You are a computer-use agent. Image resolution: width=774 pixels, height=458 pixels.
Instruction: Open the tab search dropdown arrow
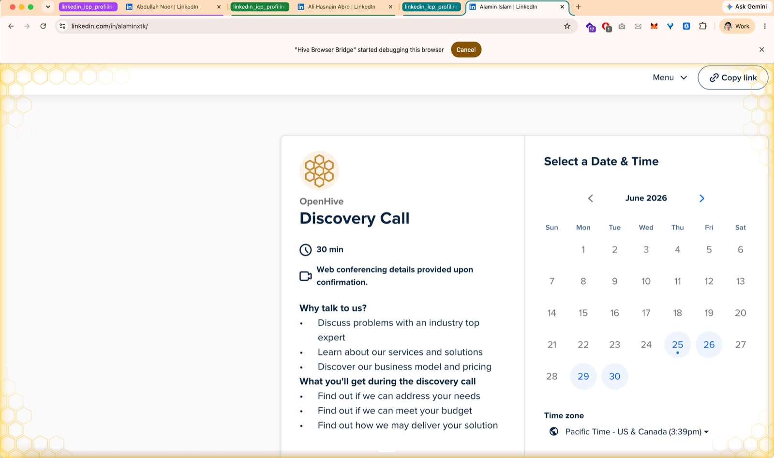tap(48, 7)
